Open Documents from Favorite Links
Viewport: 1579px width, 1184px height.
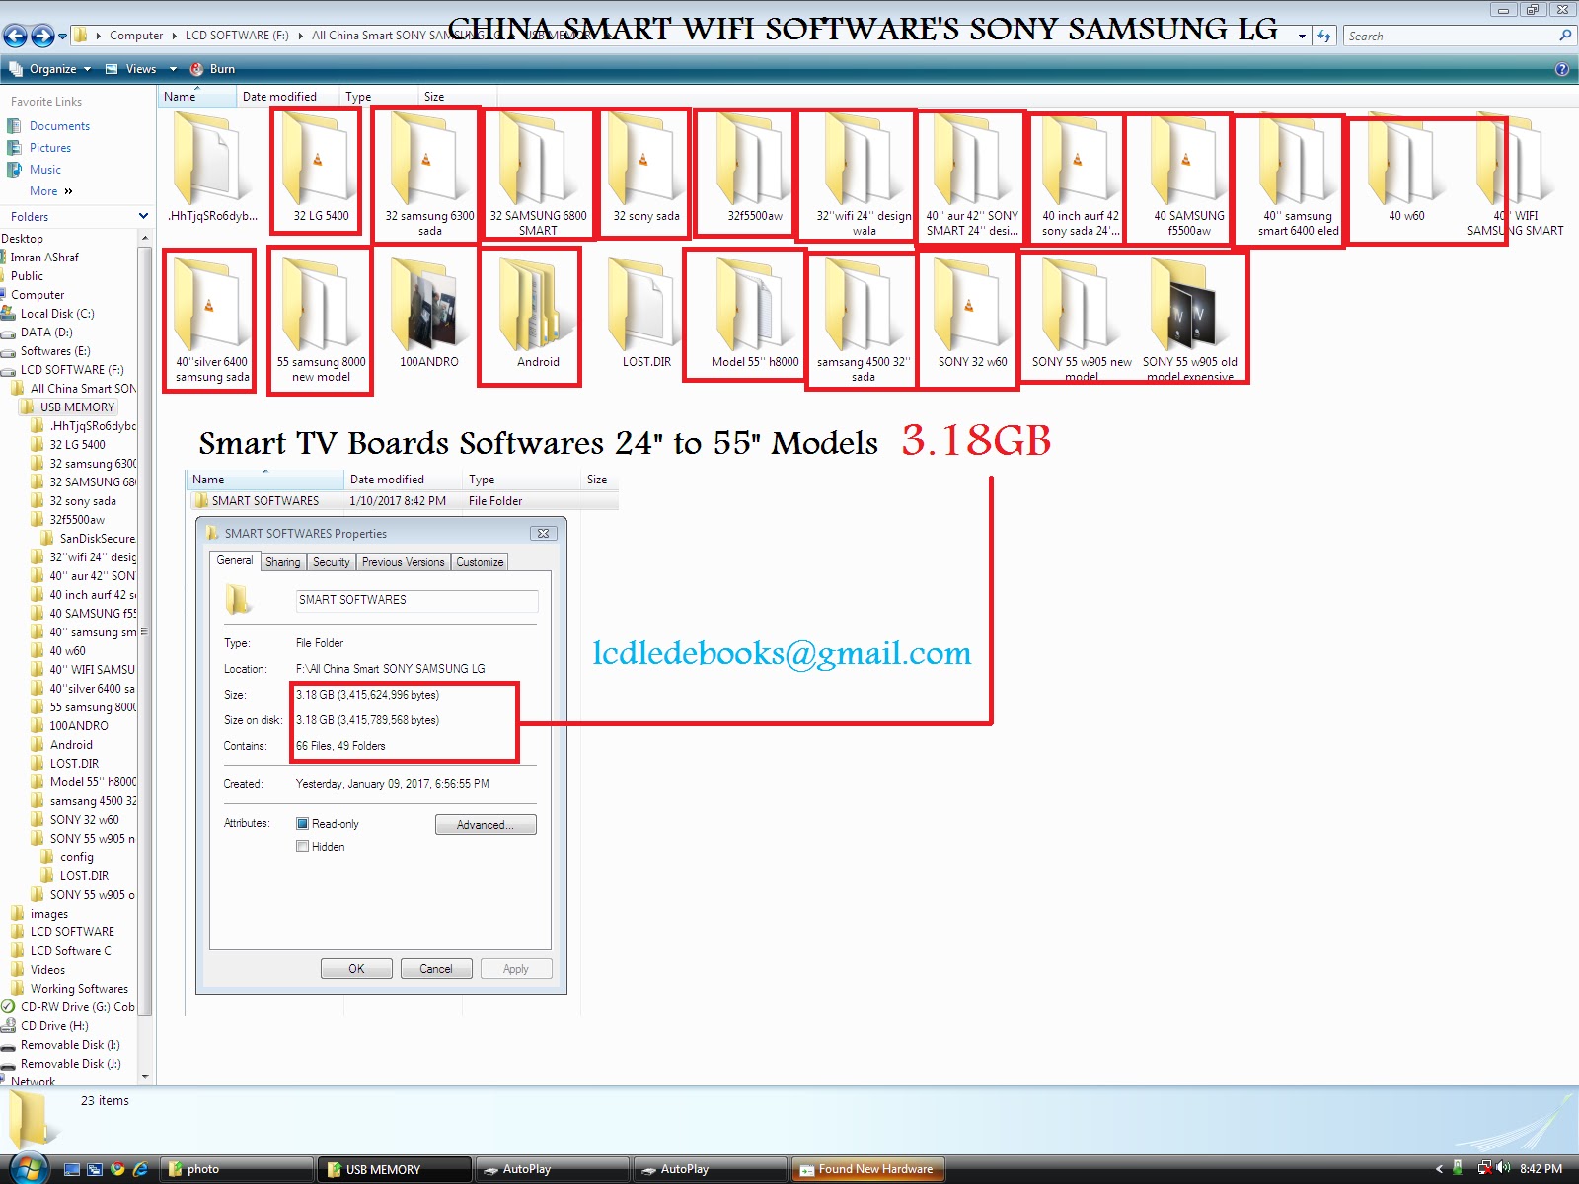coord(60,125)
